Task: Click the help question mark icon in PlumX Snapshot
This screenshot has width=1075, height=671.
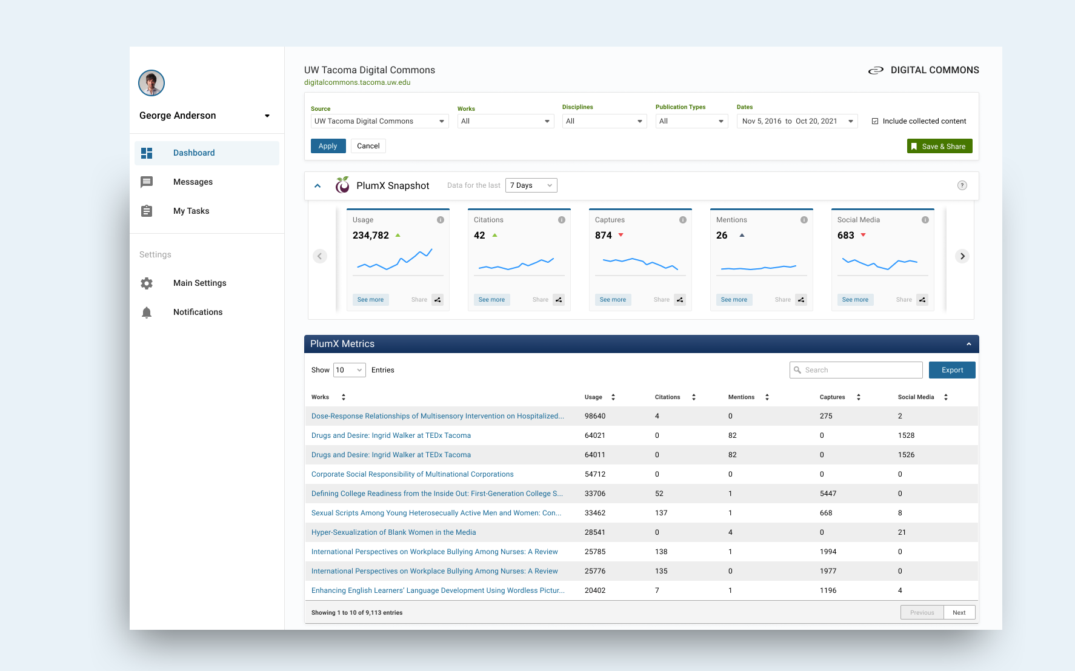Action: (962, 185)
